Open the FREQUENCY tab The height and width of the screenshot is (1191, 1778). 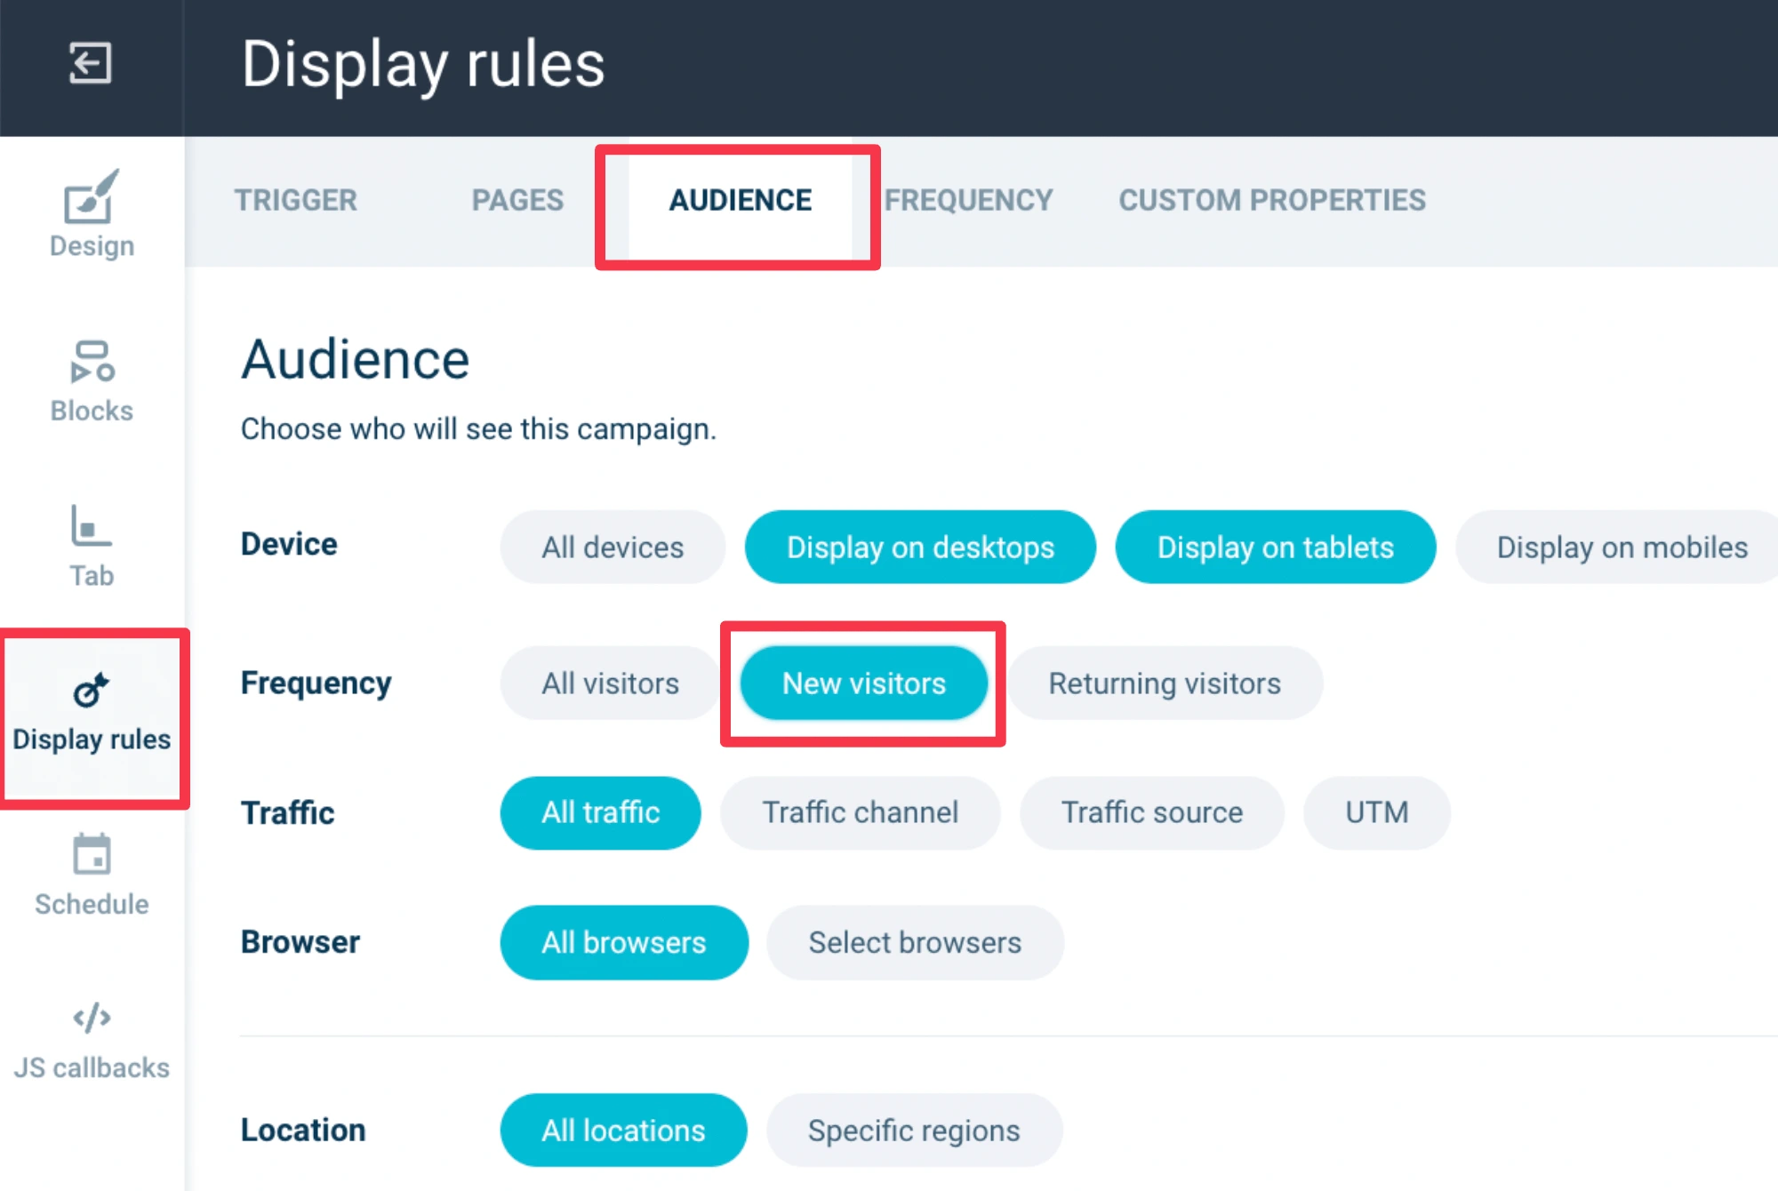click(x=968, y=201)
